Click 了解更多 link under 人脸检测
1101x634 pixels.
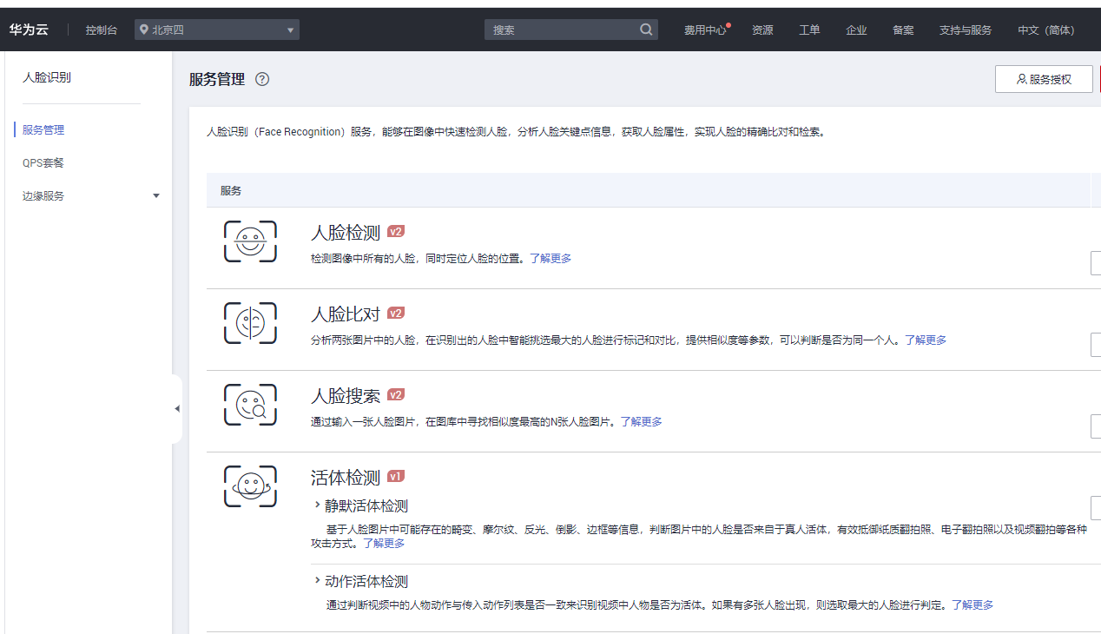(x=550, y=258)
